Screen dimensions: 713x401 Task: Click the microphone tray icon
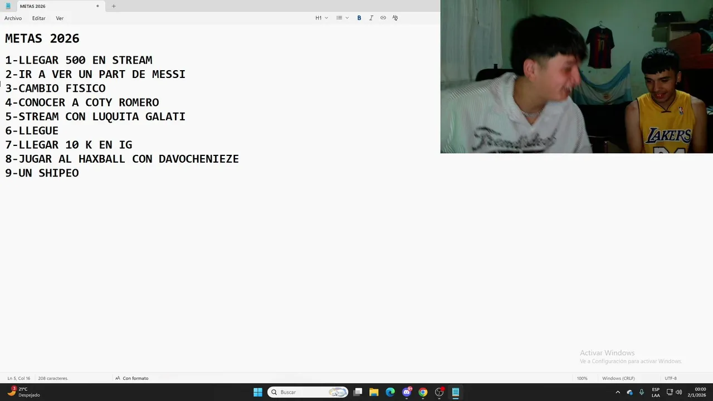[642, 392]
